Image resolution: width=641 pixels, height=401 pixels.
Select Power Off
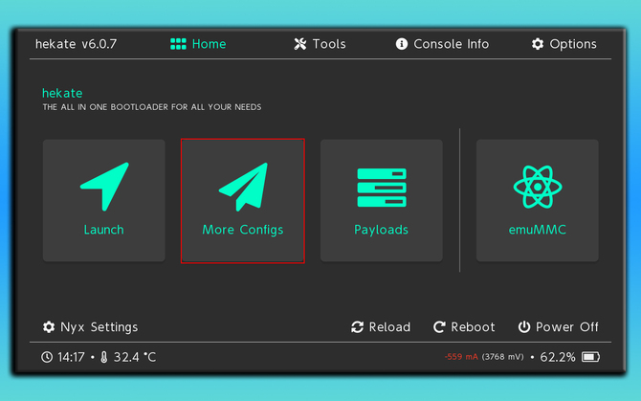pos(558,327)
